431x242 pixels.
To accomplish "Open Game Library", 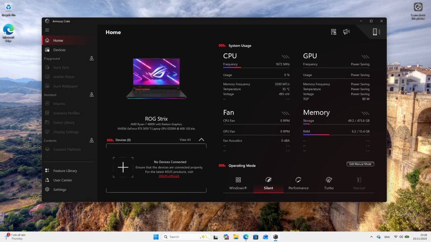I will (69, 123).
